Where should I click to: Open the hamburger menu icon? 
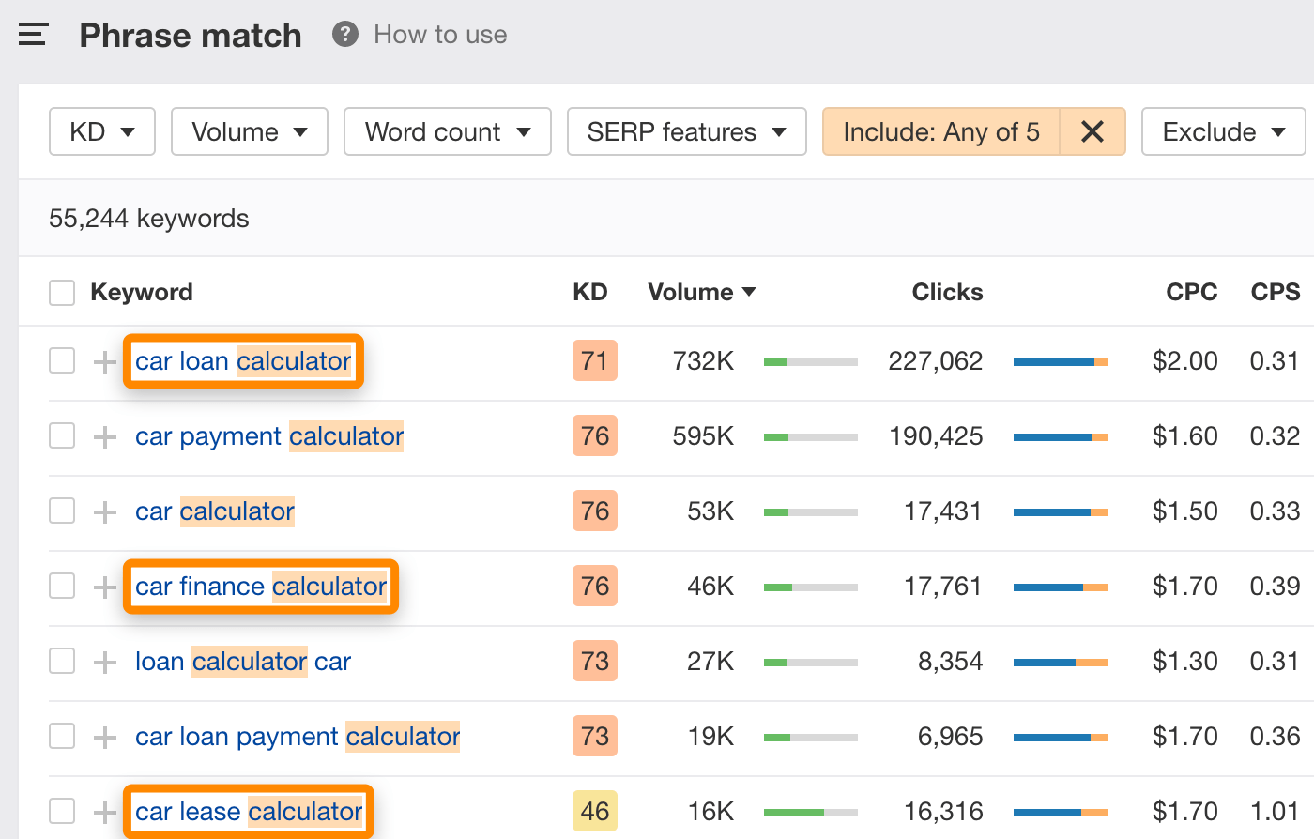(33, 36)
